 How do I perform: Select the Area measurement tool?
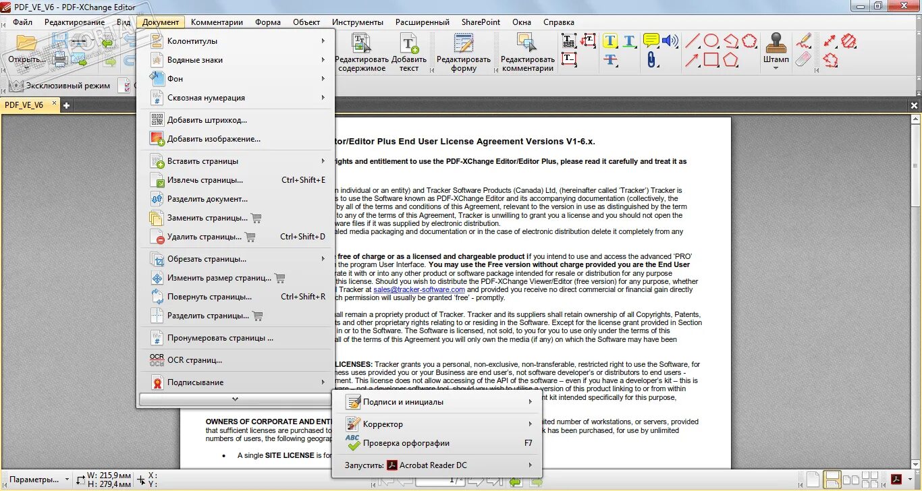849,41
